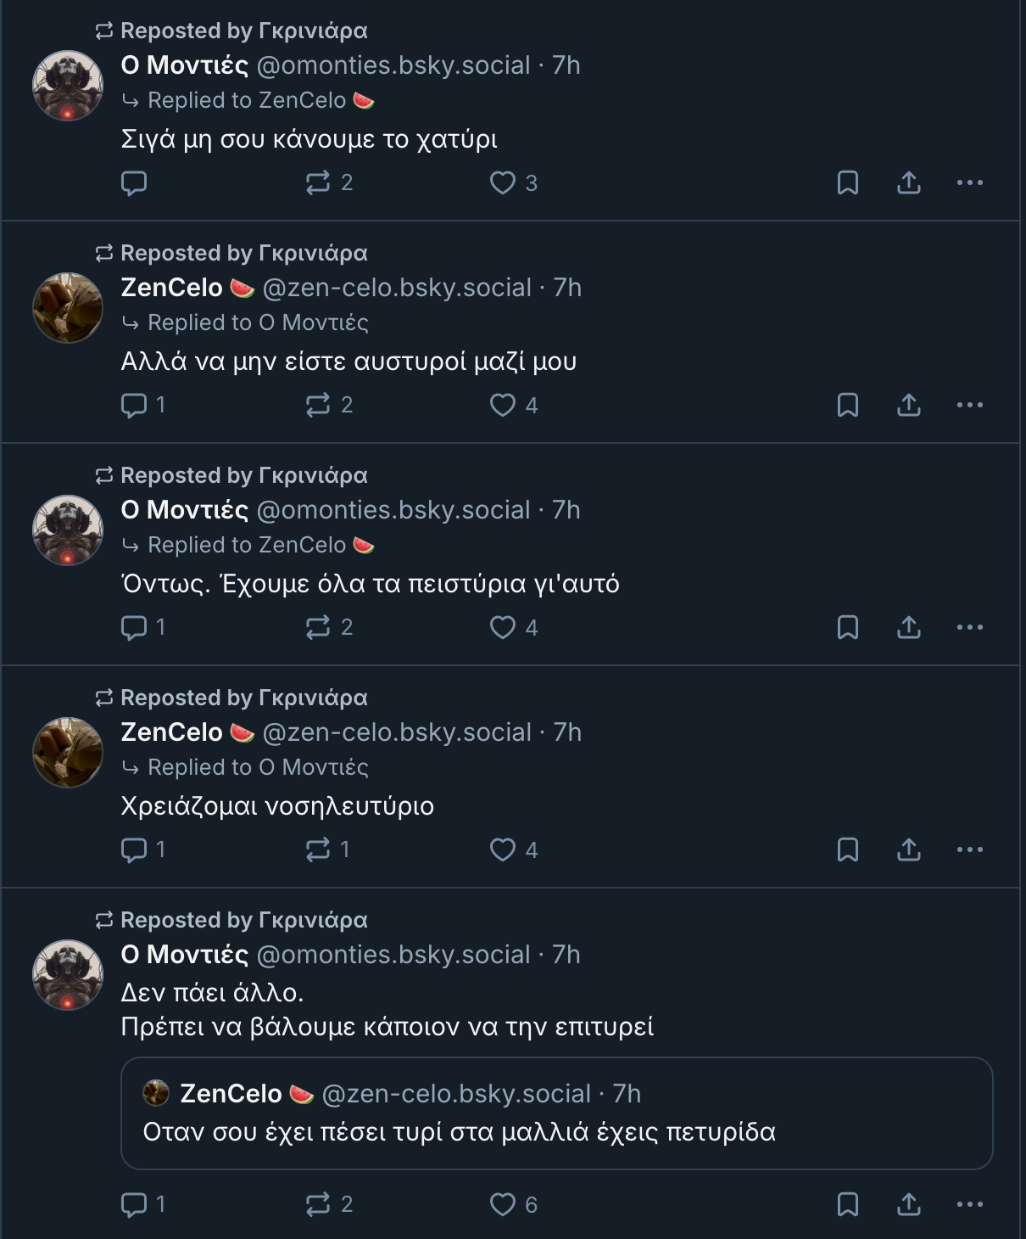
Task: Like the post "Όντως. Έχουμε όλα τα πειστύρια"
Action: 503,627
